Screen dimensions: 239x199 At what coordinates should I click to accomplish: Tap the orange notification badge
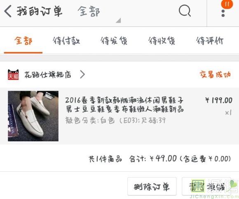[227, 4]
